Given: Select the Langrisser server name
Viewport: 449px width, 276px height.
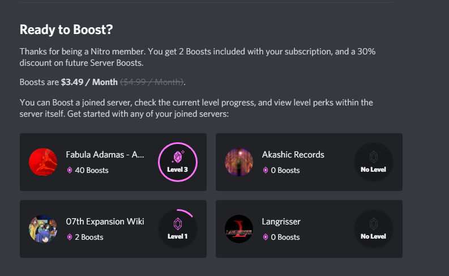Looking at the screenshot, I should tap(281, 222).
